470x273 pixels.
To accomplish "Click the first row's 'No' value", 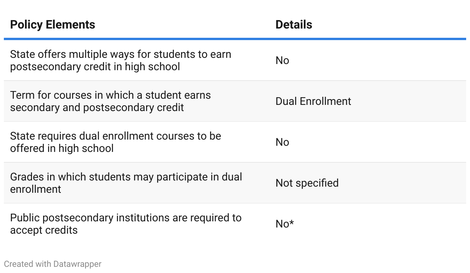I will pos(282,61).
